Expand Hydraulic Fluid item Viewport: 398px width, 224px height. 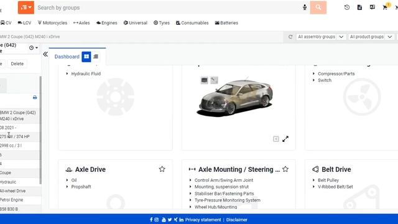86,73
